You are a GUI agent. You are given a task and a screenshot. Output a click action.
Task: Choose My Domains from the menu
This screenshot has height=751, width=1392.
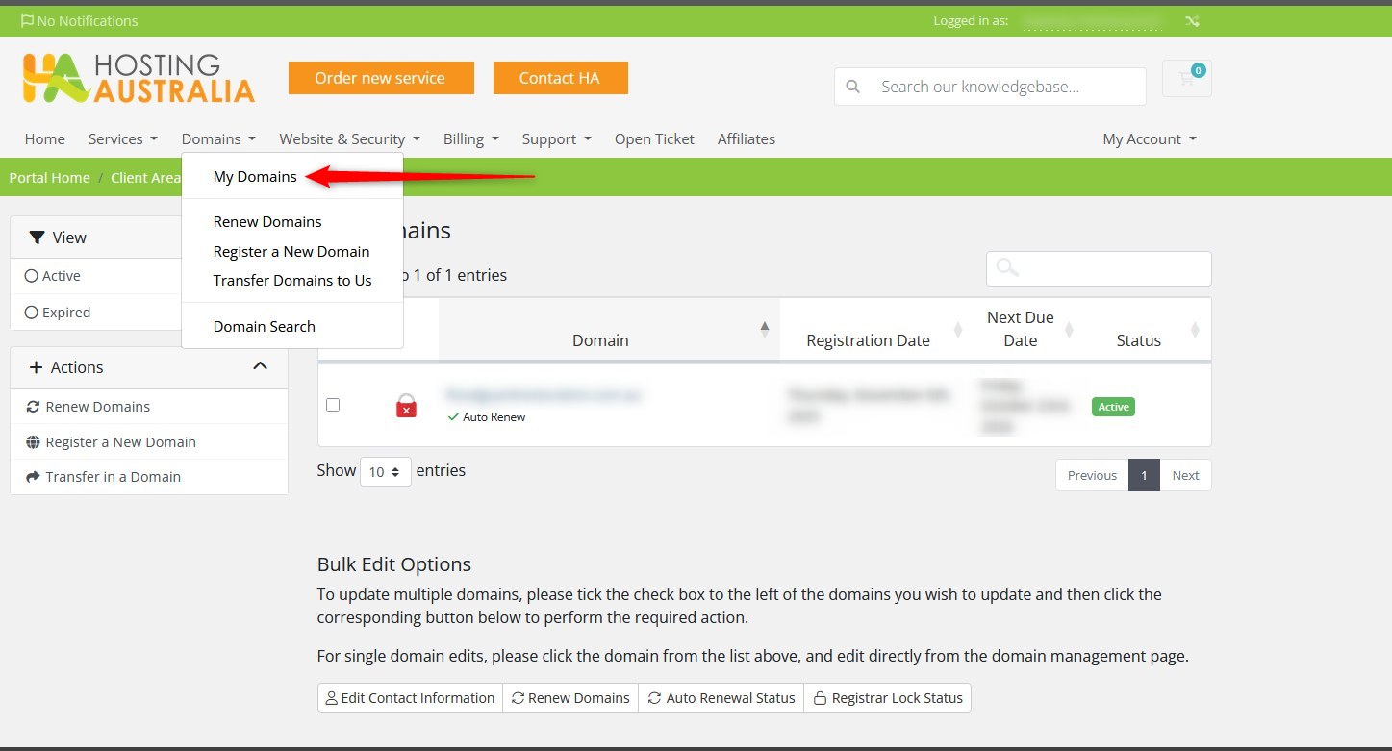(x=255, y=177)
